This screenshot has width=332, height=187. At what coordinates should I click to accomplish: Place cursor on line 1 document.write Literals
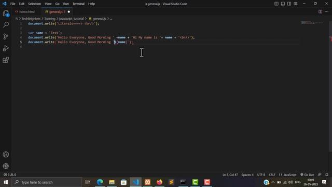pos(63,23)
